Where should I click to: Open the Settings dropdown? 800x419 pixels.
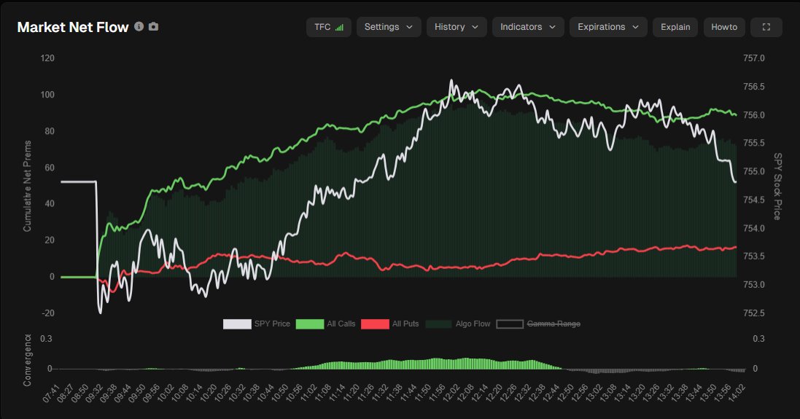point(389,27)
